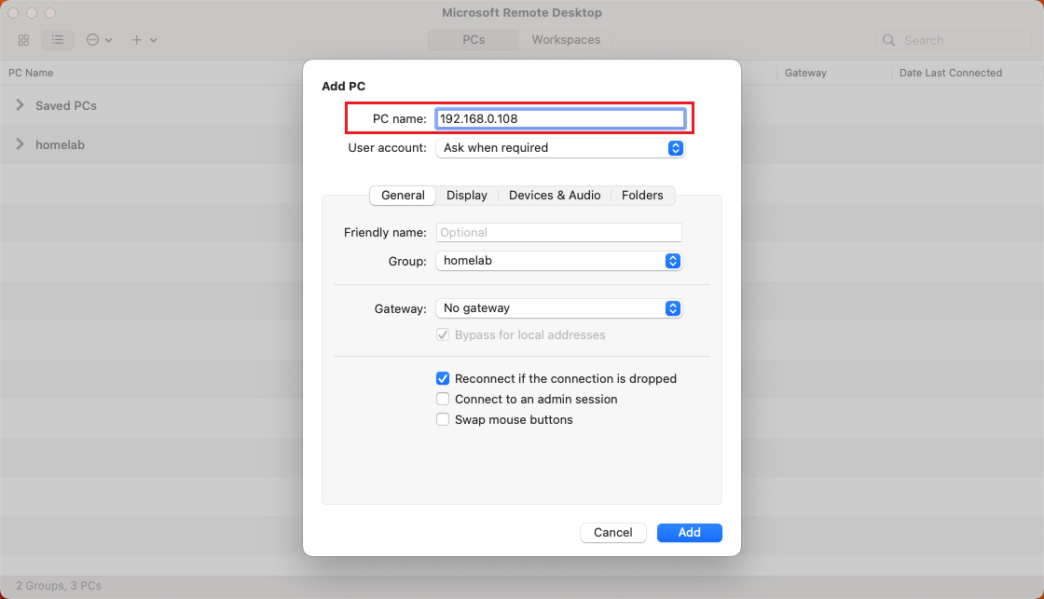The image size is (1044, 599).
Task: Expand the Saved PCs group
Action: pos(20,105)
